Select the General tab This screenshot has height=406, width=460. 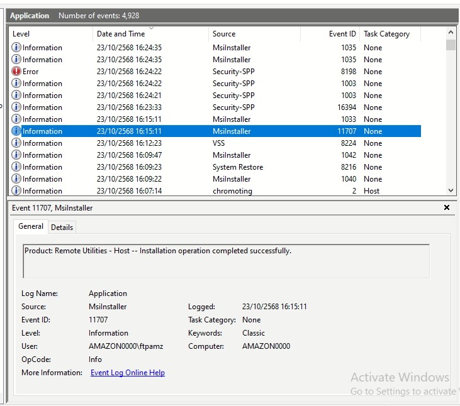31,226
